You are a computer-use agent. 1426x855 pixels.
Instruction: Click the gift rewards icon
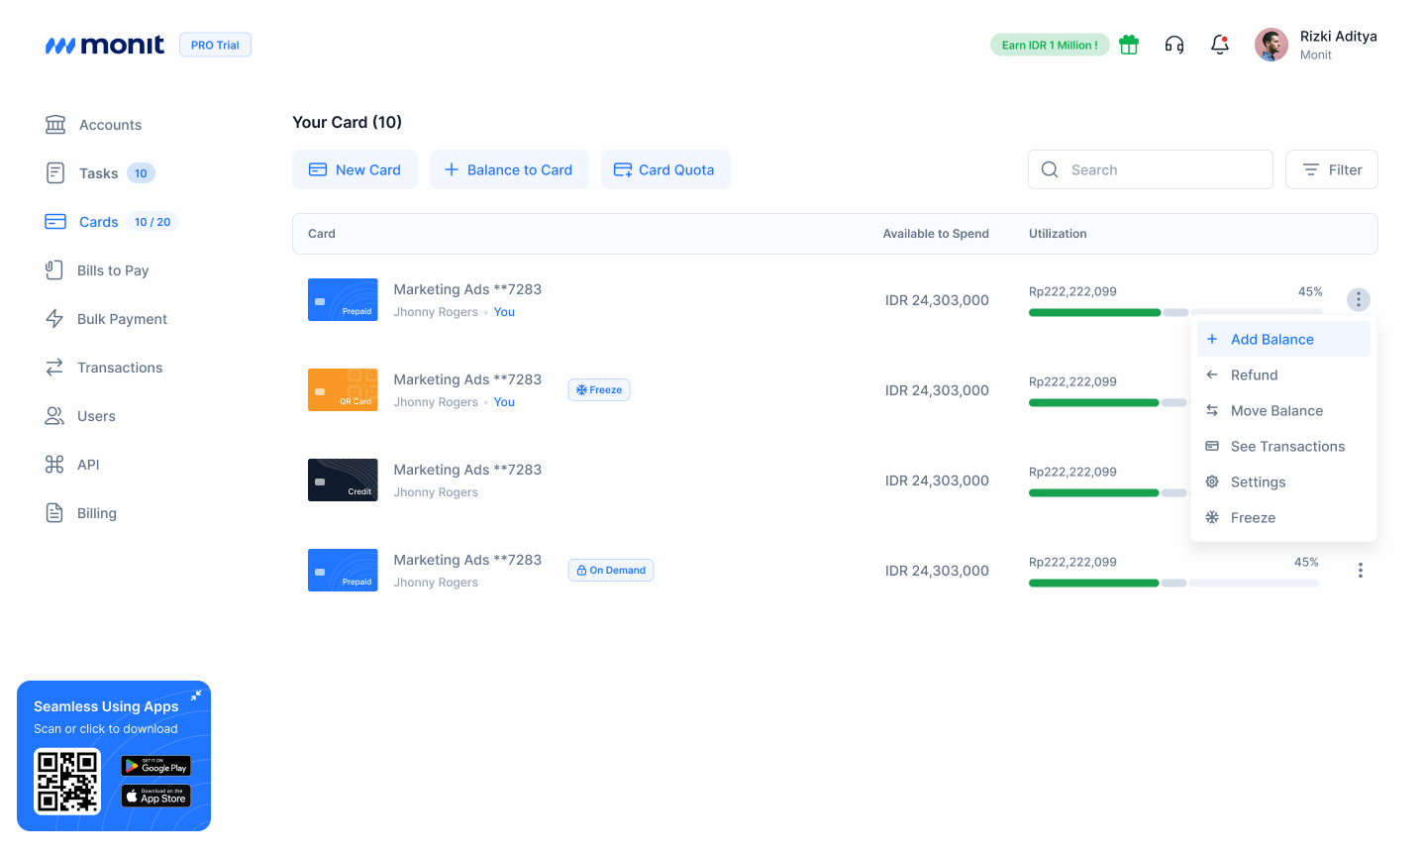[x=1129, y=45]
